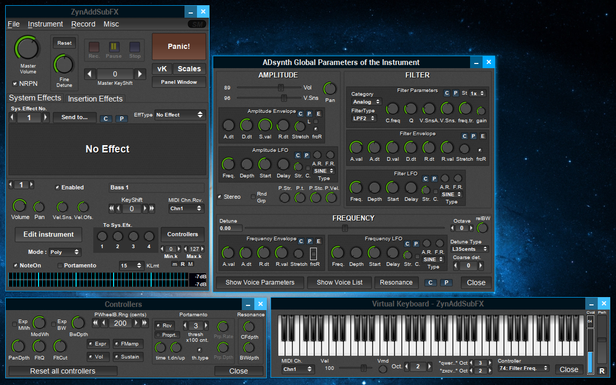
Task: Click Show Voice Parameters button
Action: click(260, 283)
